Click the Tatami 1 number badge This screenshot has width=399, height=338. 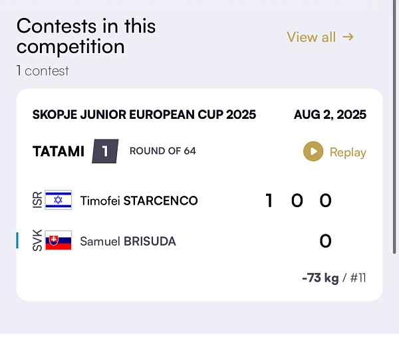pyautogui.click(x=105, y=151)
